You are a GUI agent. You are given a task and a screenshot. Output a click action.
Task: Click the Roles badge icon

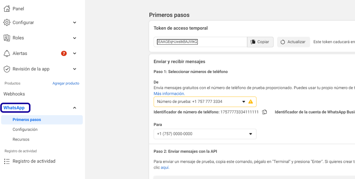[x=7, y=38]
